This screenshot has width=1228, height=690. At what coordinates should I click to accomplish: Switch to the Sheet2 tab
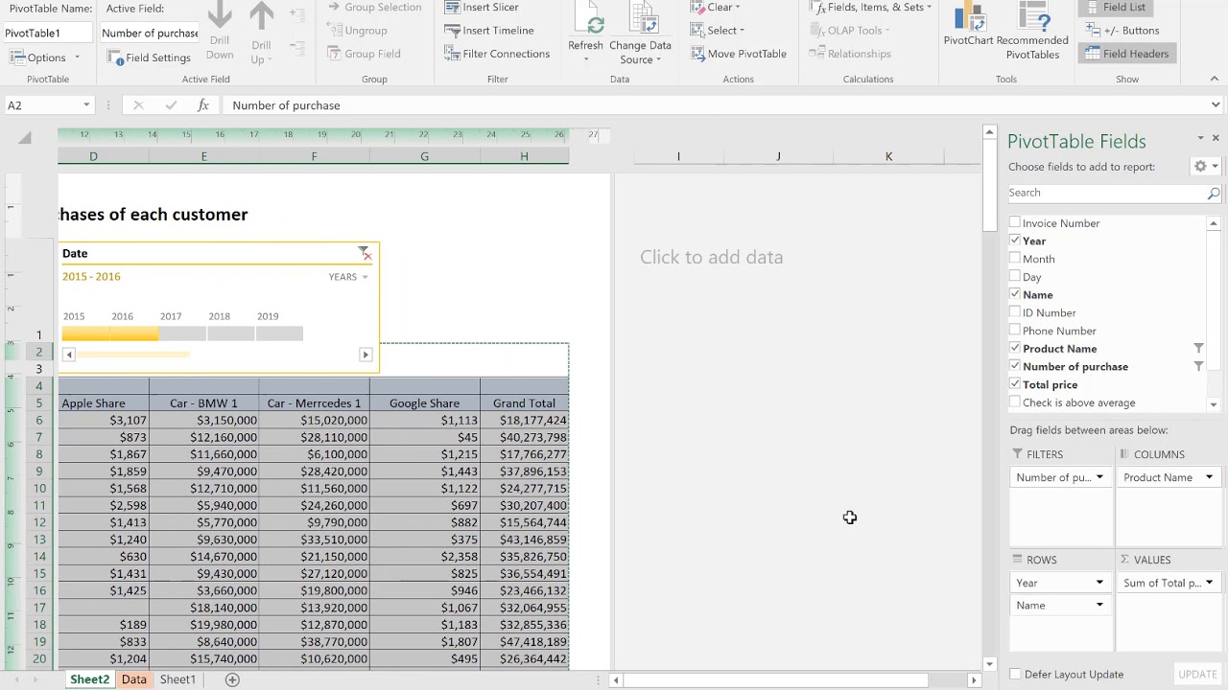(89, 679)
